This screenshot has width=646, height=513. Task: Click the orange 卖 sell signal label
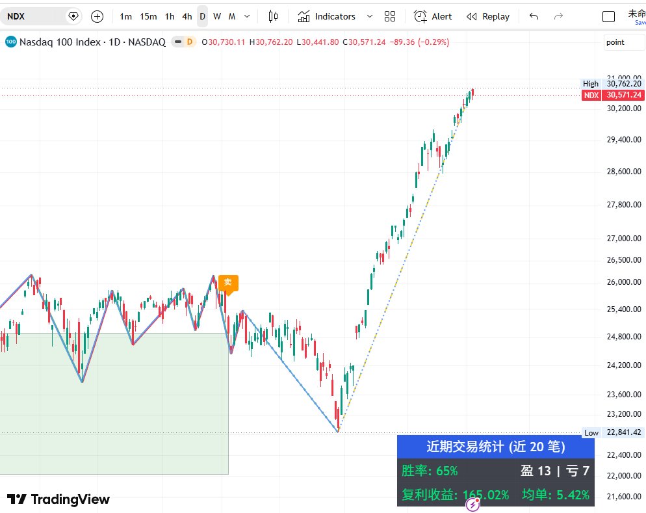coord(228,283)
